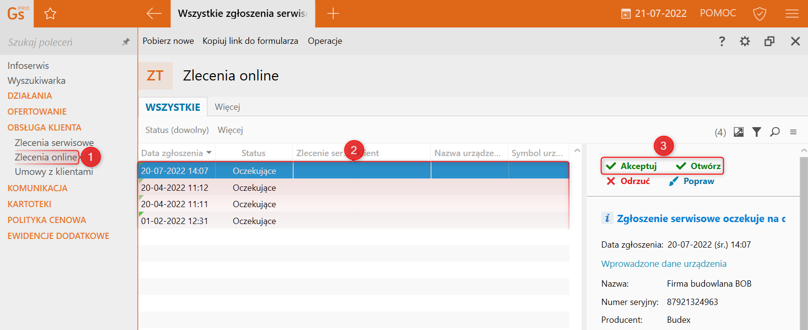The image size is (808, 330).
Task: Open Wprowadzone dane urządzenia link
Action: [x=664, y=264]
